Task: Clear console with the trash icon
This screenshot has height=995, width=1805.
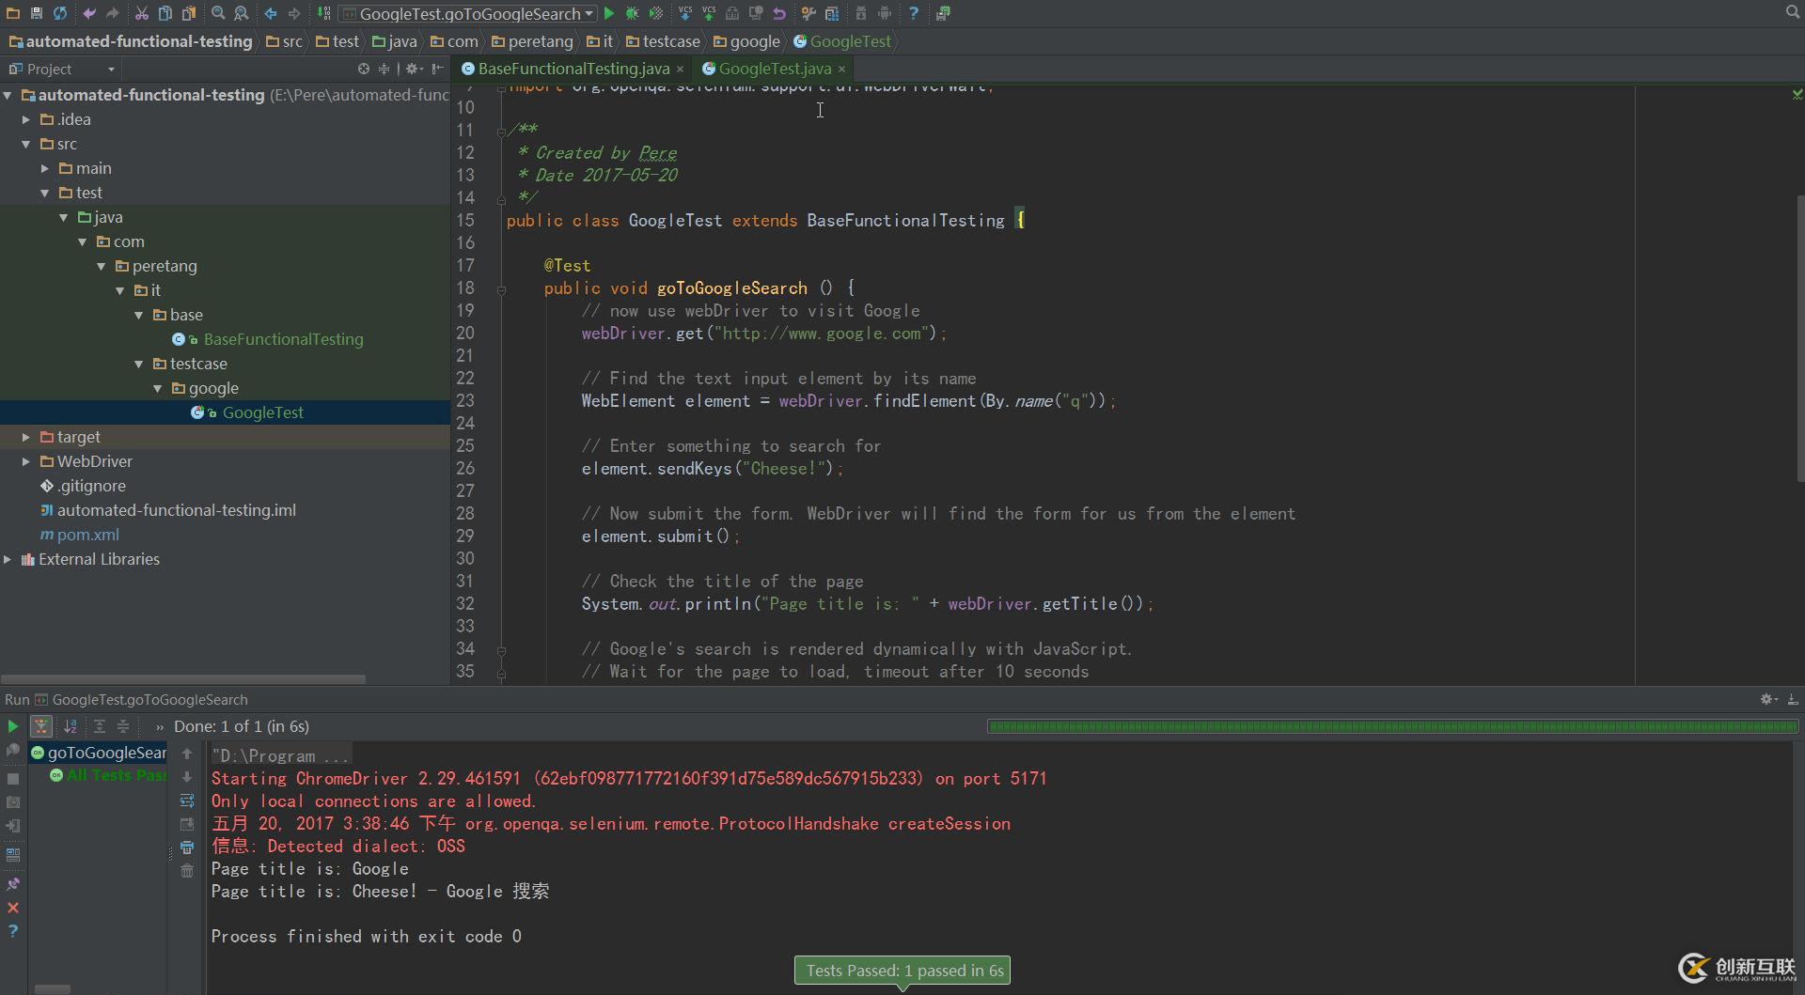Action: tap(187, 871)
